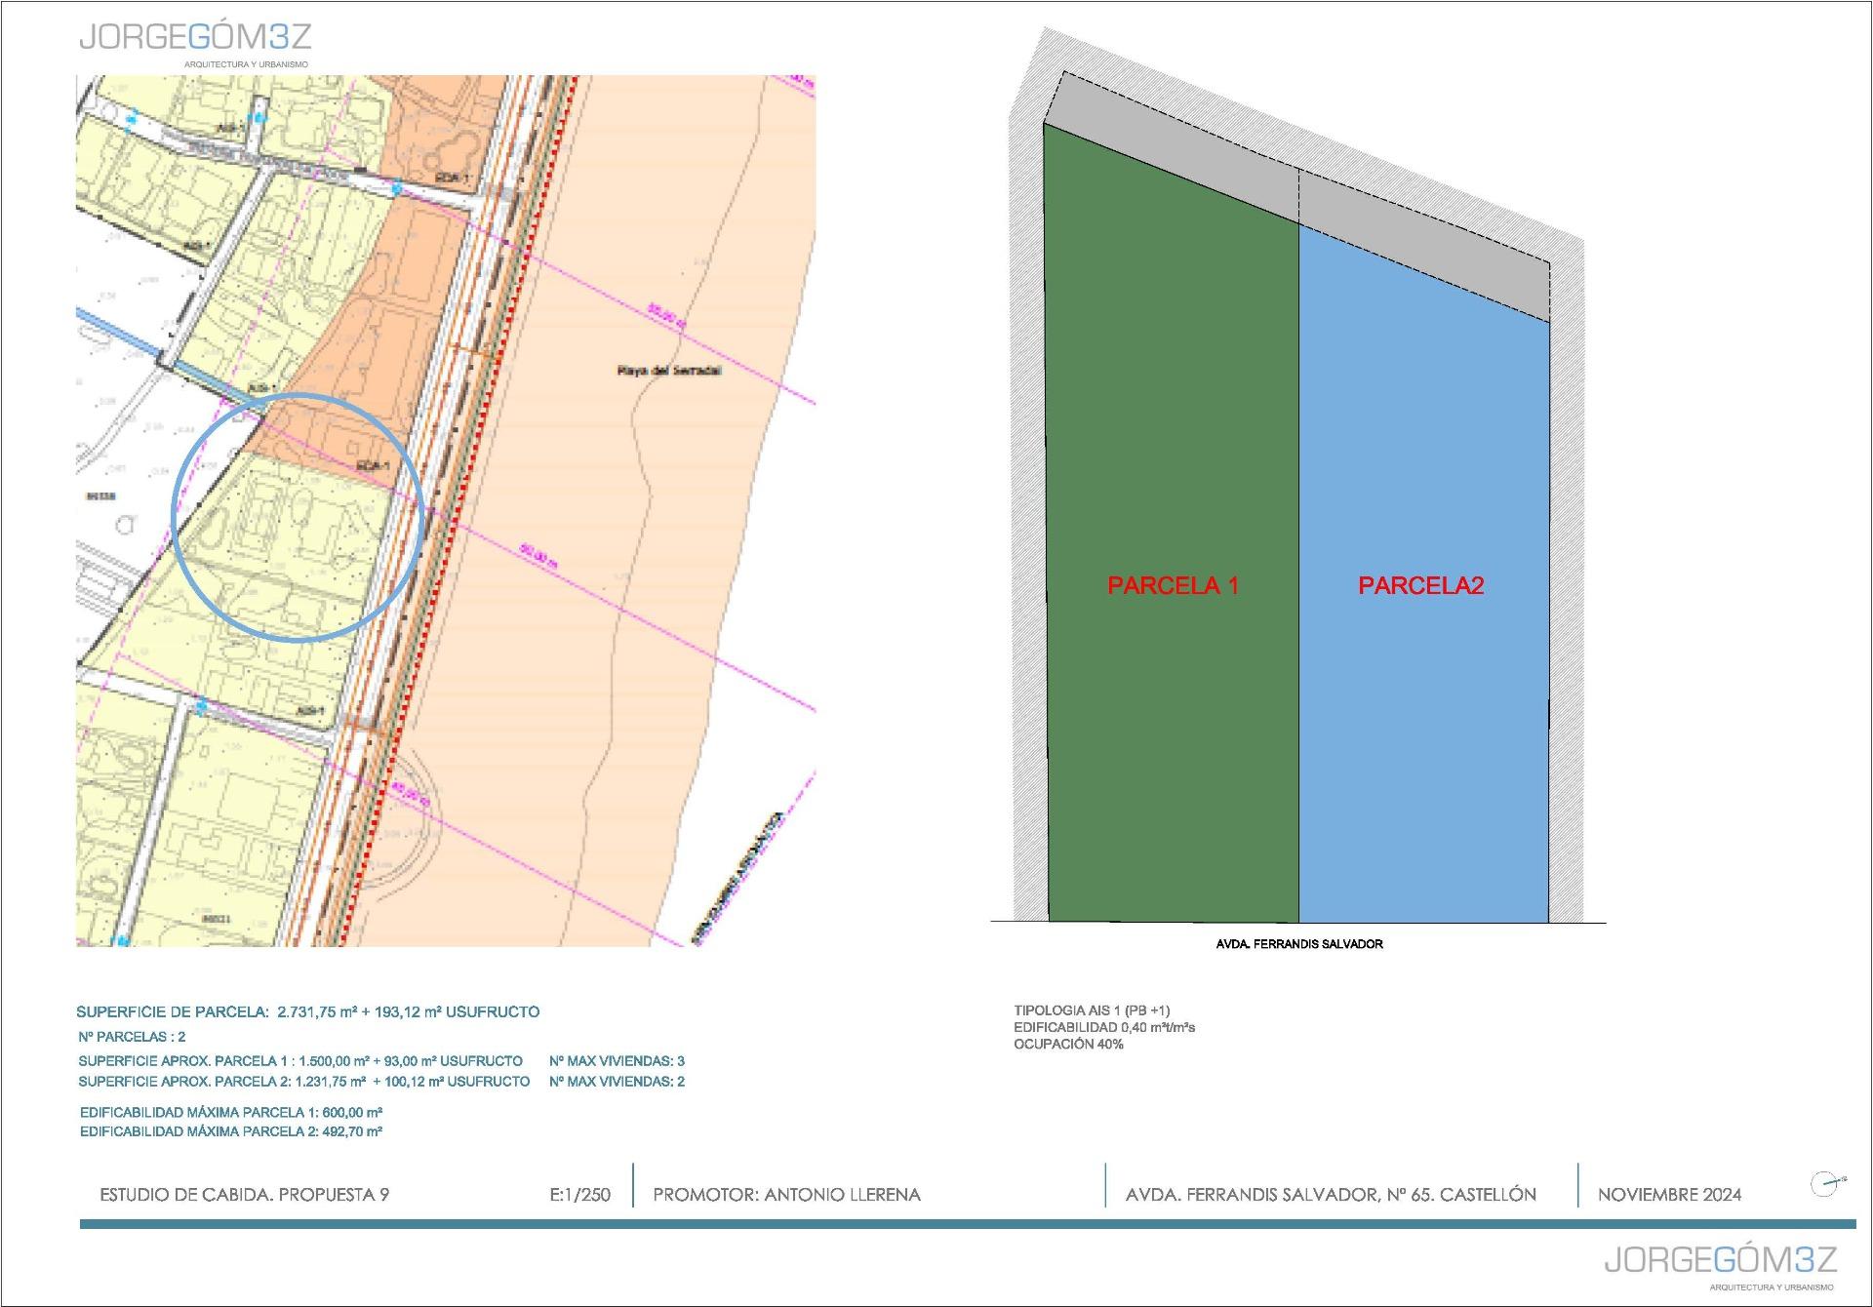Click the TIPOLOGIA AIS 1 (PB +1) text

click(x=1091, y=1010)
